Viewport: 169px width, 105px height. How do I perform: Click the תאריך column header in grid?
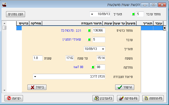pyautogui.click(x=145, y=23)
